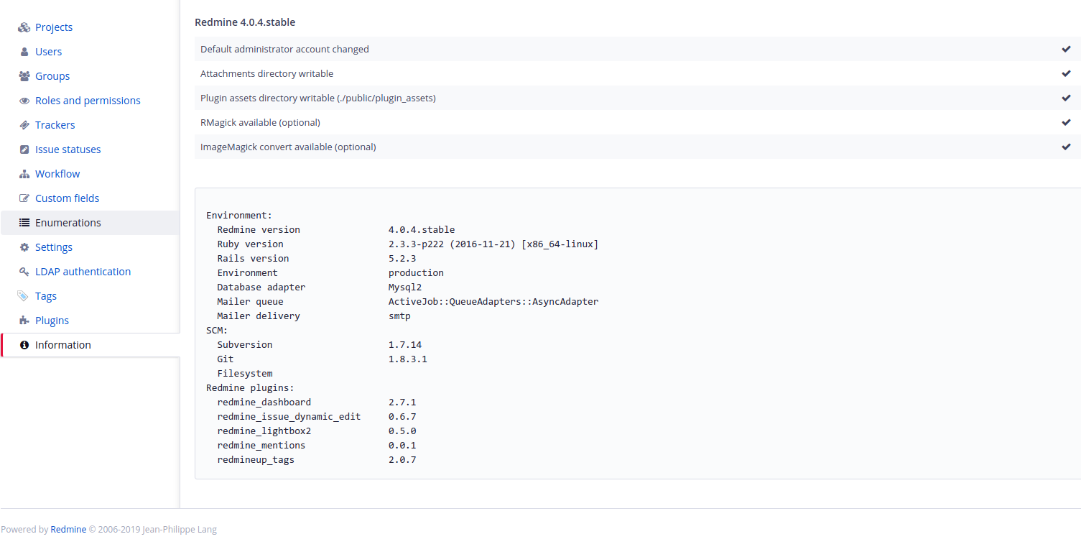Click the Ruby version value 2.3.3-p222

click(x=493, y=244)
